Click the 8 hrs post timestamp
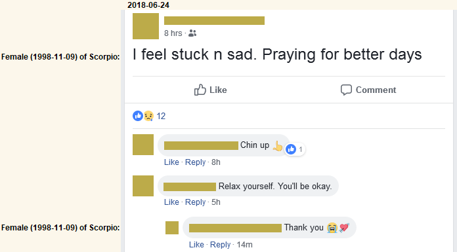The width and height of the screenshot is (457, 252). [173, 33]
